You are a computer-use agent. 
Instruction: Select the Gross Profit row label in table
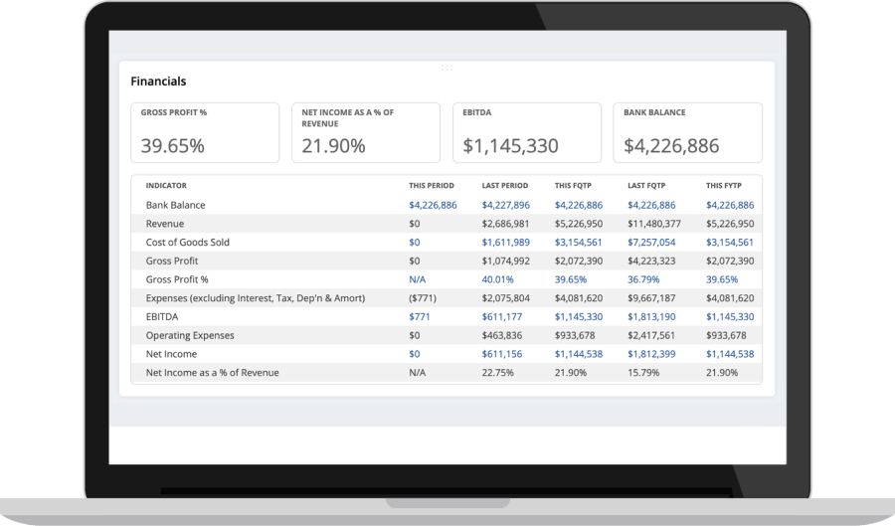pyautogui.click(x=171, y=261)
